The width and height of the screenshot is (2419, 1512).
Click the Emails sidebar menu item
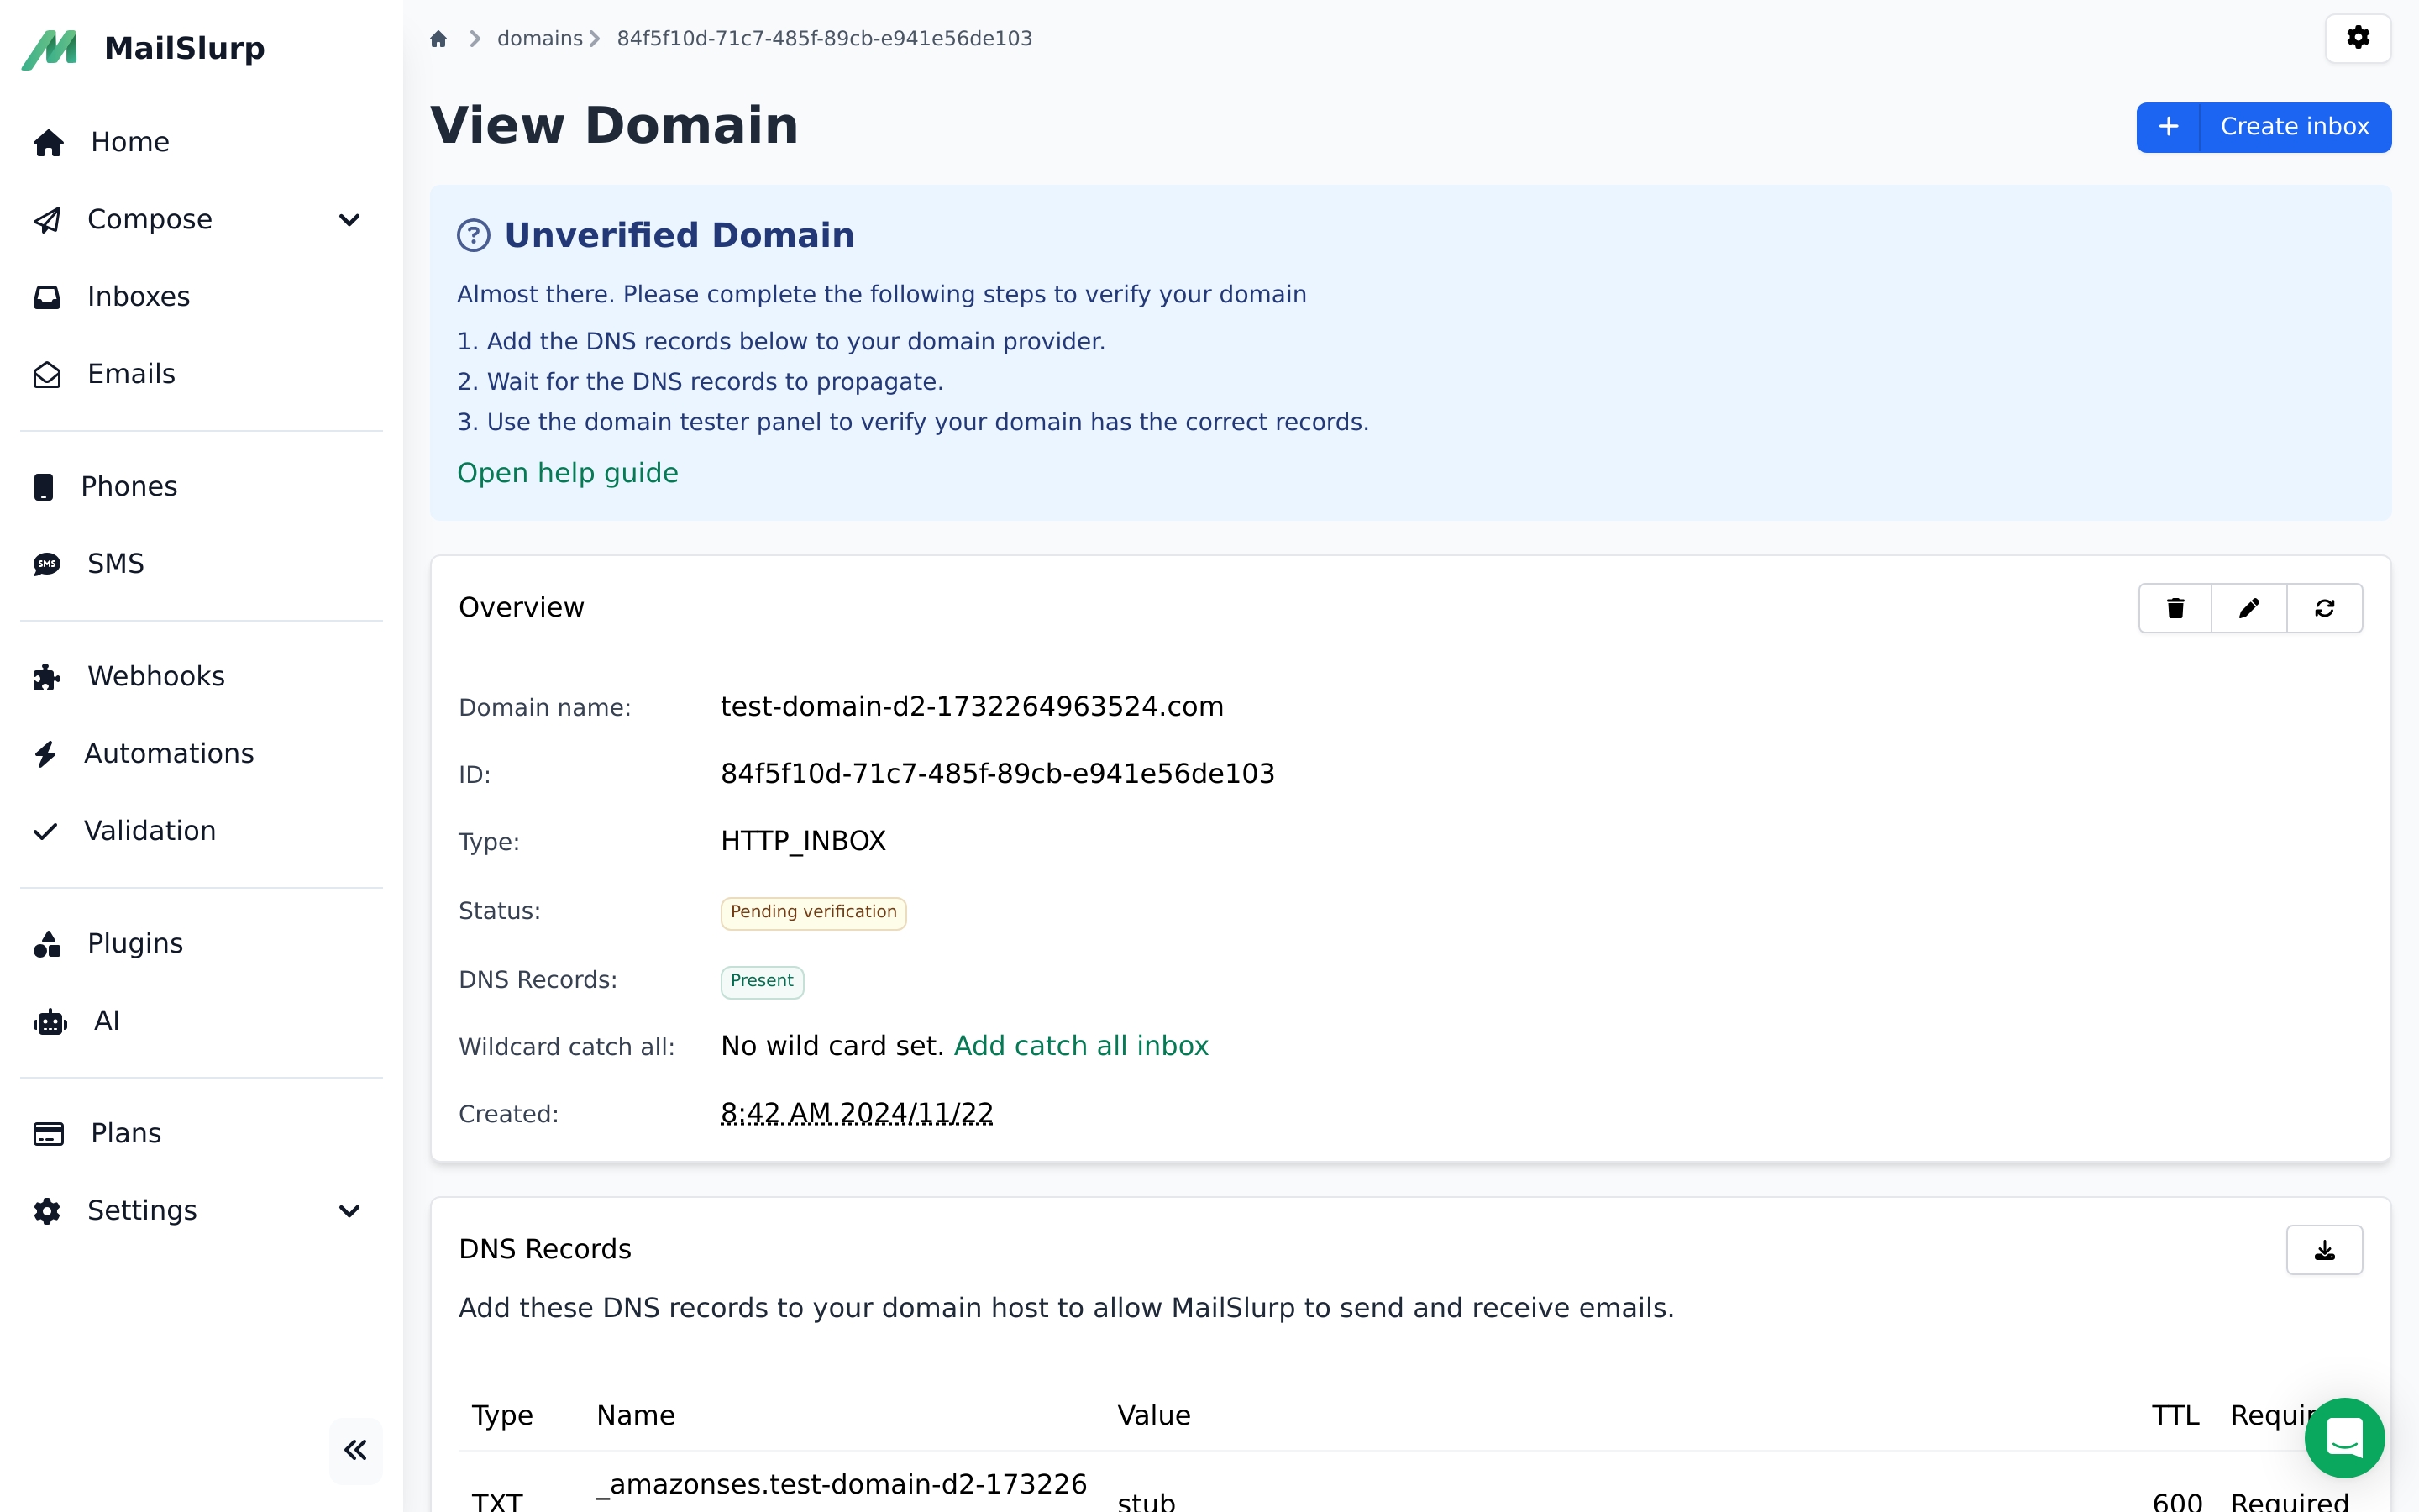[x=133, y=373]
